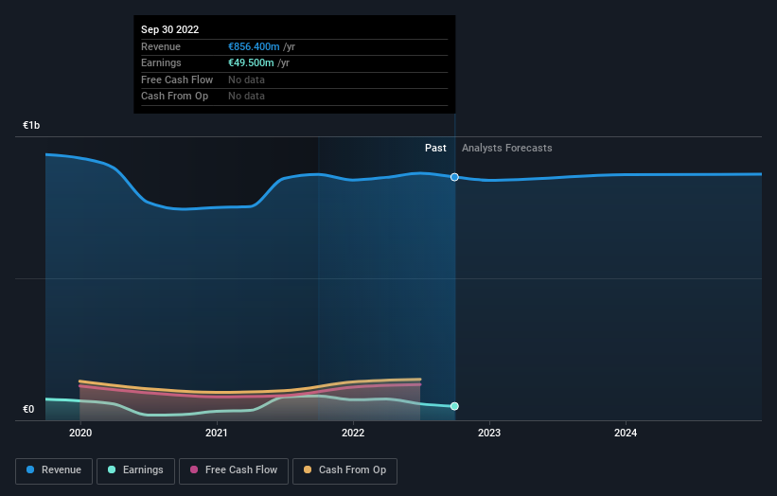Click the tooltip's Revenue row label

click(x=161, y=46)
